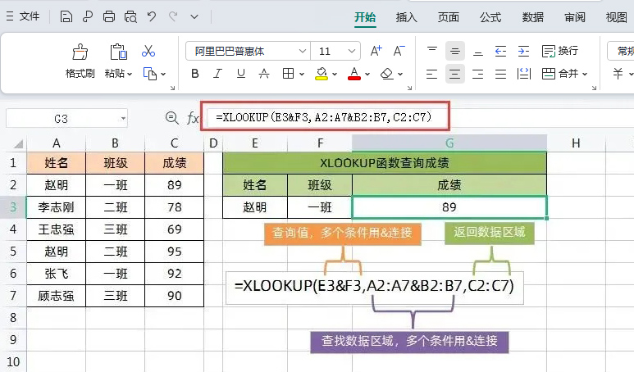Click the select-all corner triangle
The image size is (634, 372).
click(18, 143)
